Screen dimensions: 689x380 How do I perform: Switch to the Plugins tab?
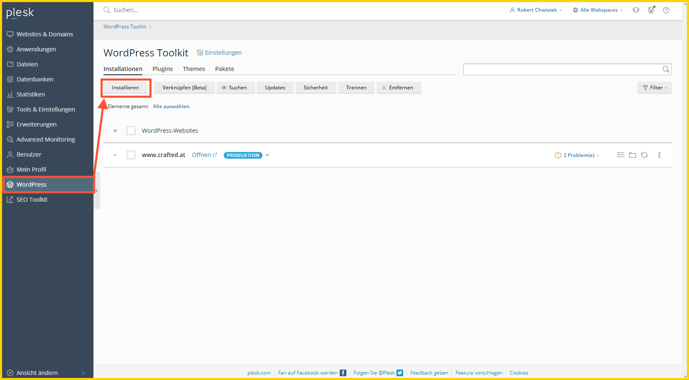pyautogui.click(x=163, y=69)
